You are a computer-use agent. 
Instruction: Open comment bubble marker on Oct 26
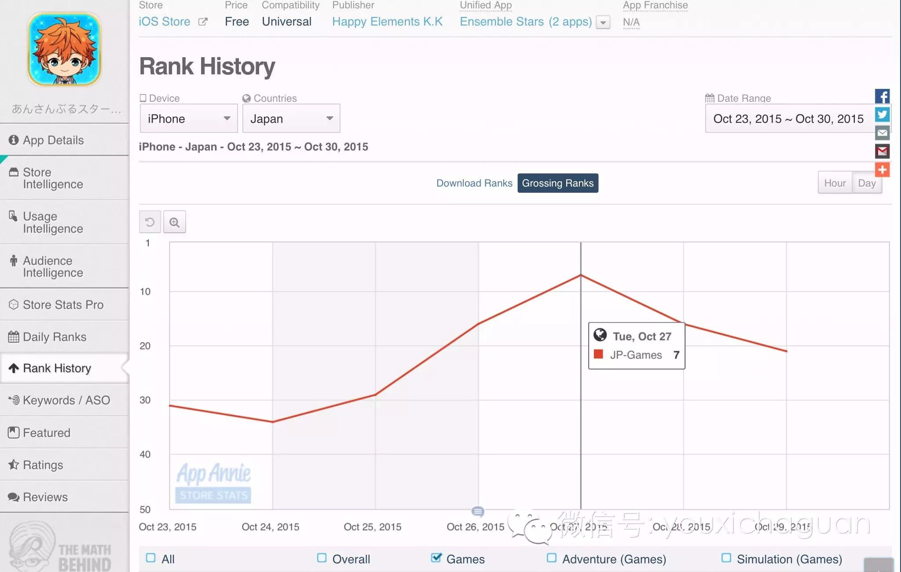click(x=478, y=511)
